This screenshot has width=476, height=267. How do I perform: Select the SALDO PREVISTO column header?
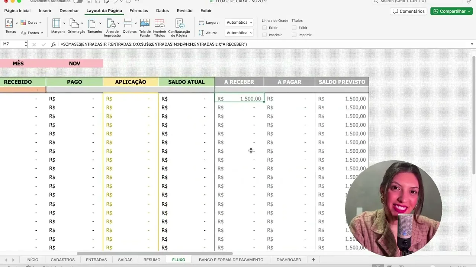click(x=342, y=82)
